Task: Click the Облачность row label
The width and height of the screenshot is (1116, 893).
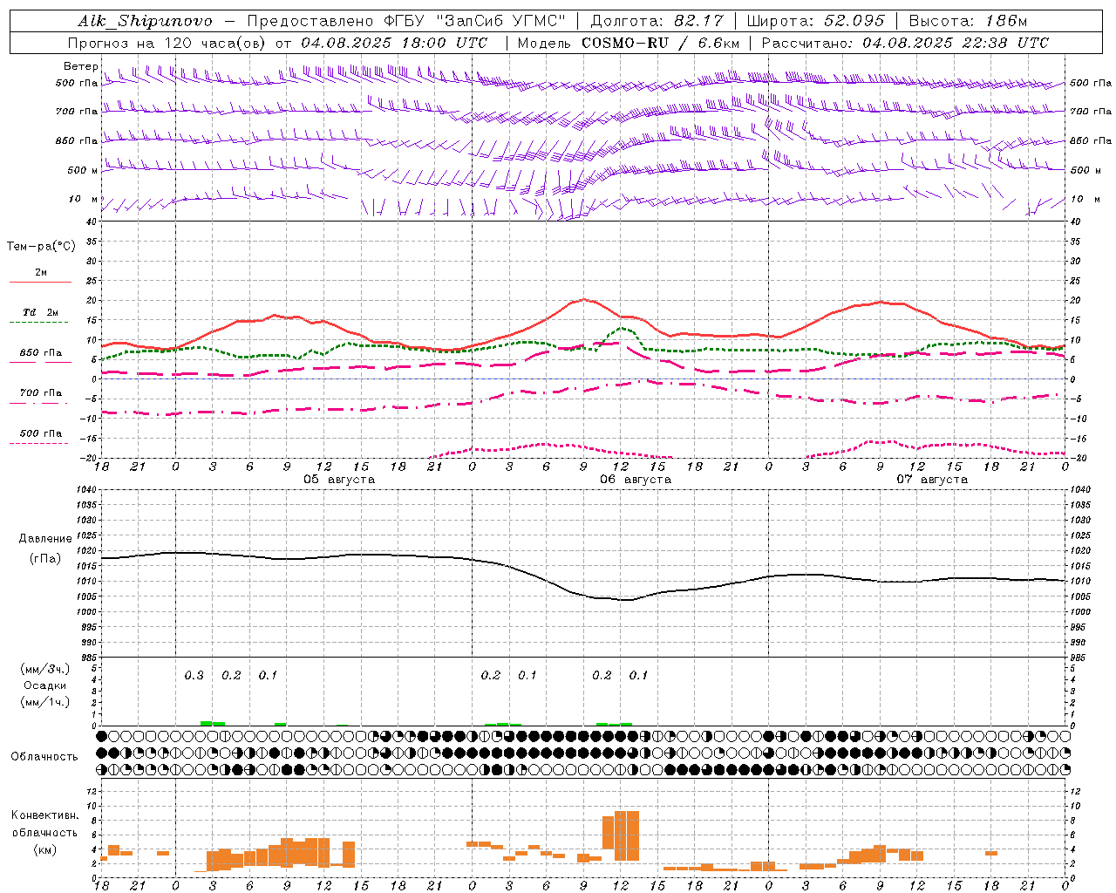Action: coord(44,756)
